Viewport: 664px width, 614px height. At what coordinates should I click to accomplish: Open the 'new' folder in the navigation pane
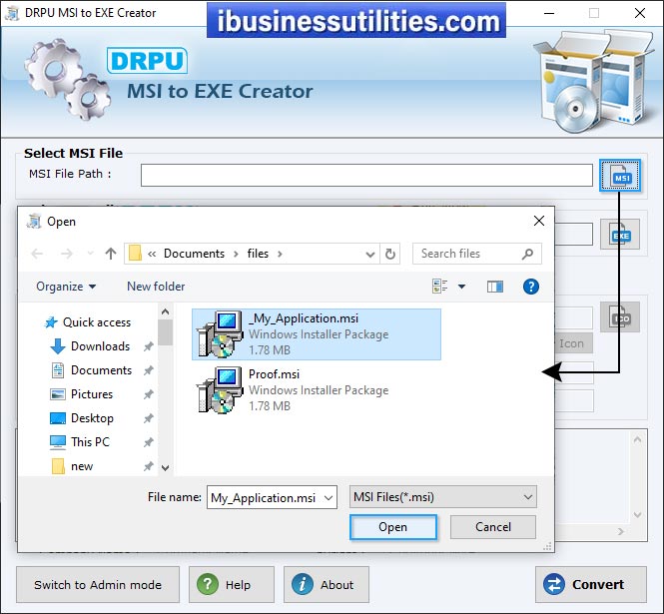click(72, 466)
